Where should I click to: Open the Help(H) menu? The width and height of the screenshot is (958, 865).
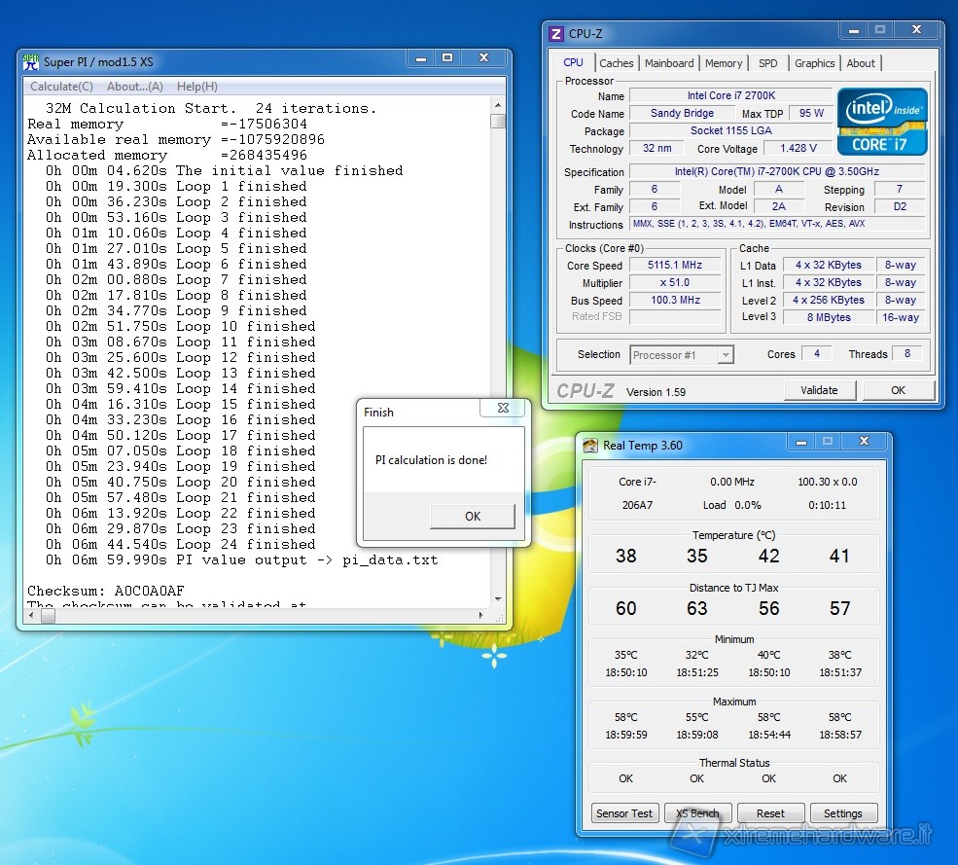(x=196, y=87)
